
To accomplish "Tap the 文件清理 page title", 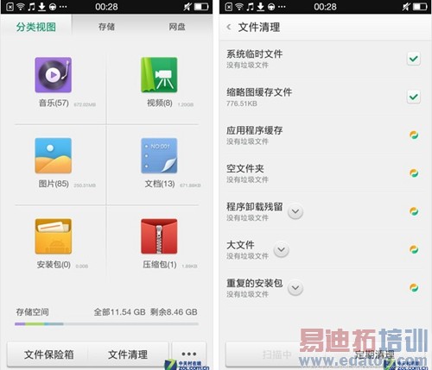I will [259, 28].
